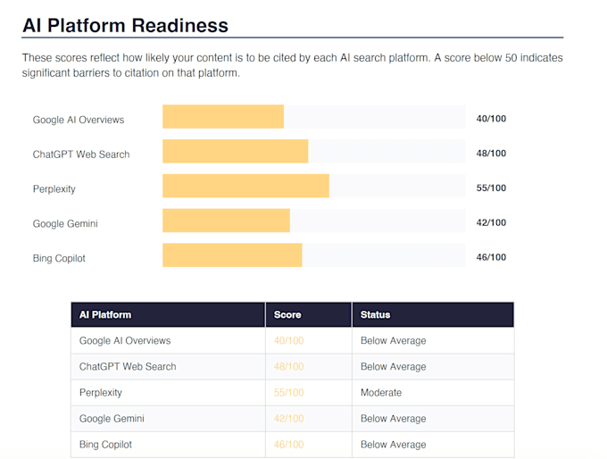Click the bold 42/100 score beside the chart

point(491,222)
